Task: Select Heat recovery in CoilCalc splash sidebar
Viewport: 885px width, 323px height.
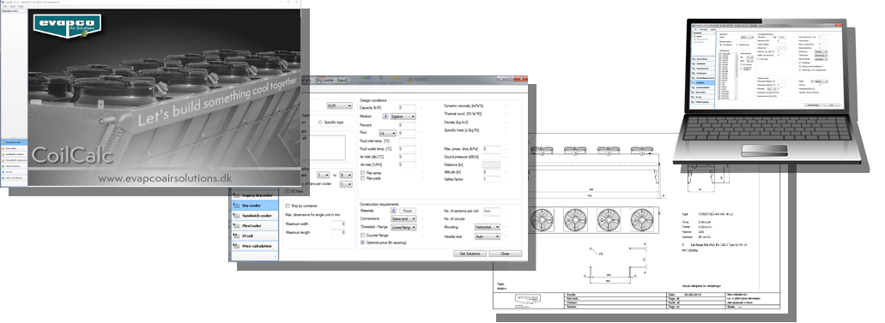Action: tap(14, 165)
